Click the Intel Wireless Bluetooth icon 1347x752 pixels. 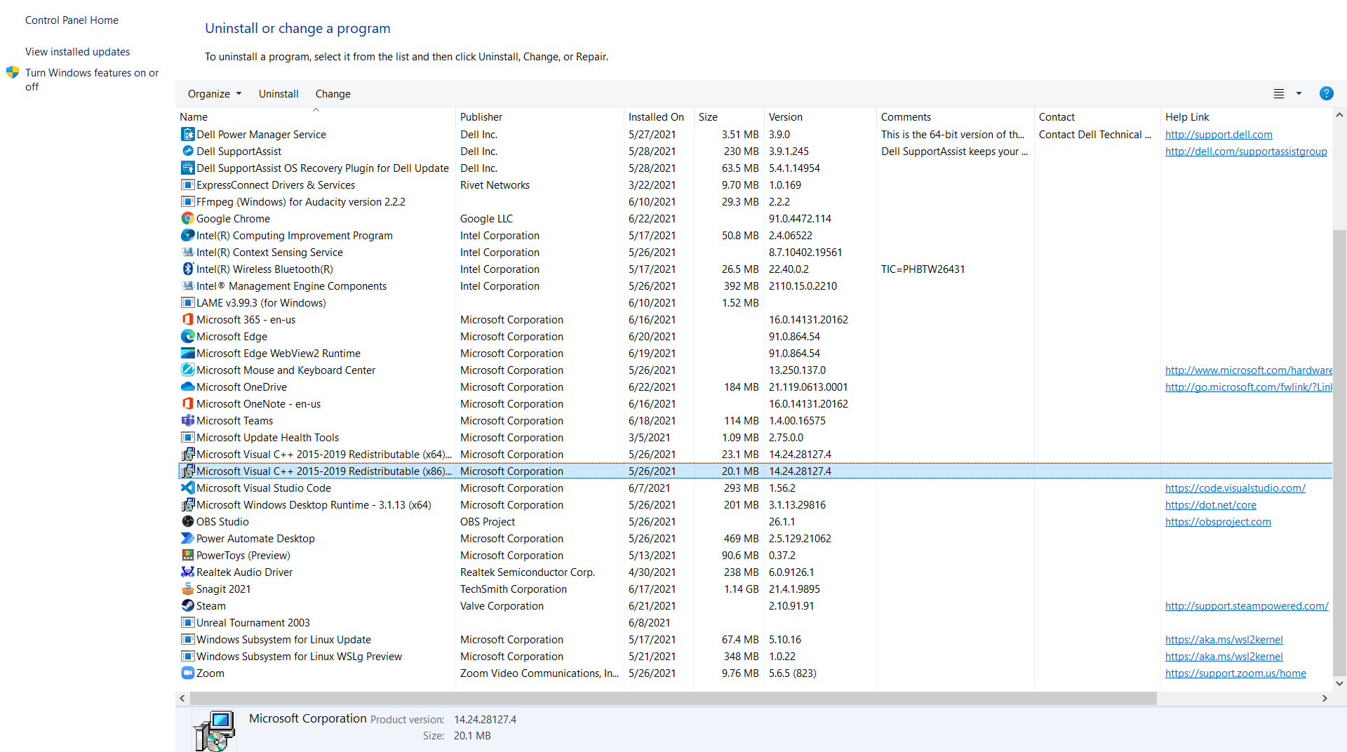tap(187, 269)
